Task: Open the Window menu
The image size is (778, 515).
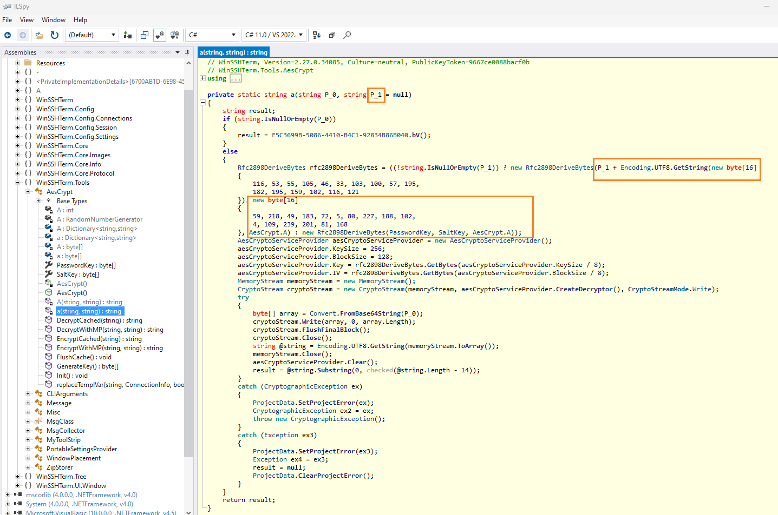Action: point(54,20)
